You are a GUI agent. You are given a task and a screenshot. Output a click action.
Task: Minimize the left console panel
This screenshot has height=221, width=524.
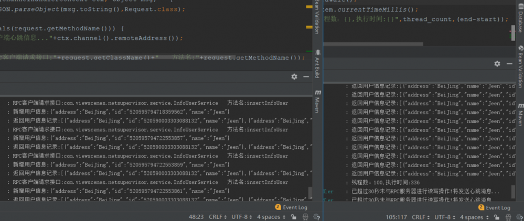point(306,76)
